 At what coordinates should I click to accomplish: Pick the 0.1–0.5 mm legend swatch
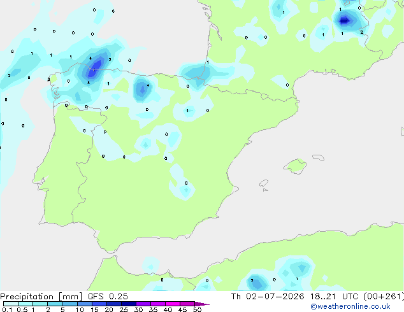(x=11, y=304)
